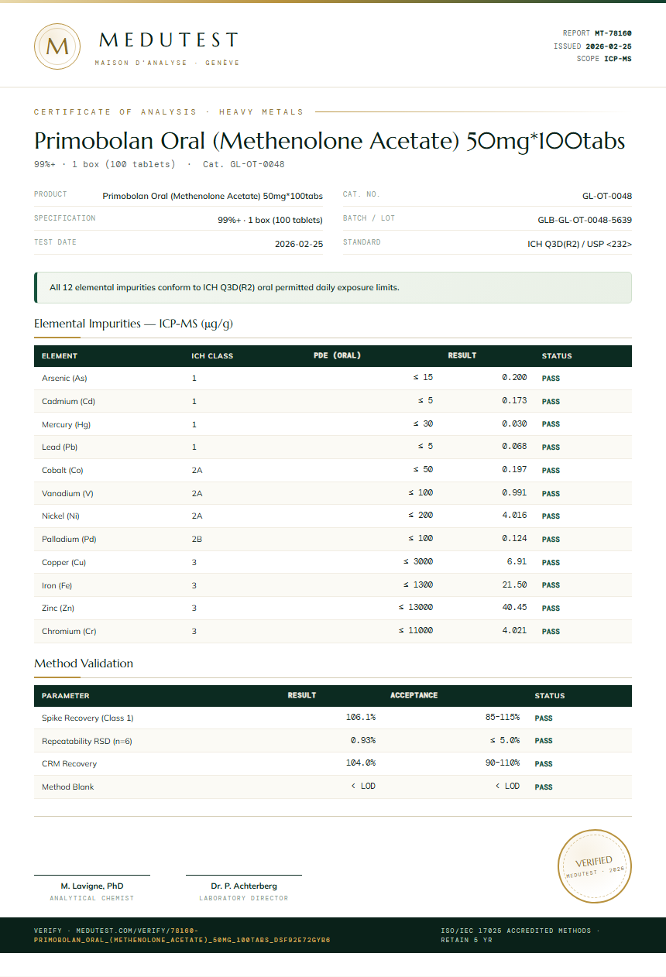
Task: Click the Copper PDE limit ≤ 3000
Action: (418, 561)
